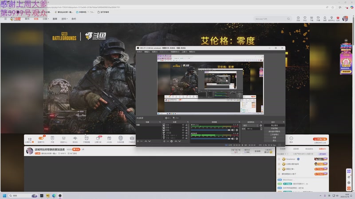Click the orange PC客户端 button
The image size is (355, 199).
pyautogui.click(x=320, y=139)
